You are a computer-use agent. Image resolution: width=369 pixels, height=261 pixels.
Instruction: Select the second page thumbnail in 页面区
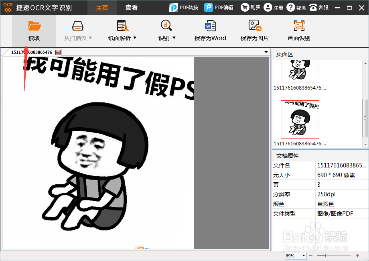[x=300, y=119]
